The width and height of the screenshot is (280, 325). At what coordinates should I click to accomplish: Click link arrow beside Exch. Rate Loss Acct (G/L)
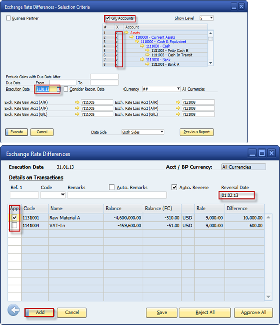(x=178, y=114)
